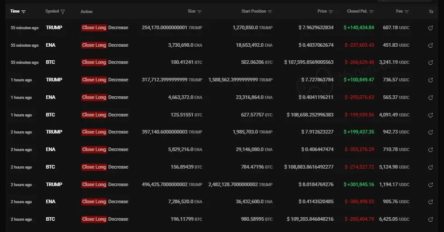
Task: Click the Time column header
Action: pos(15,11)
